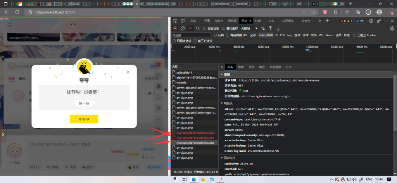Toggle the network filter funnel icon
This screenshot has width=397, height=183.
(190, 28)
